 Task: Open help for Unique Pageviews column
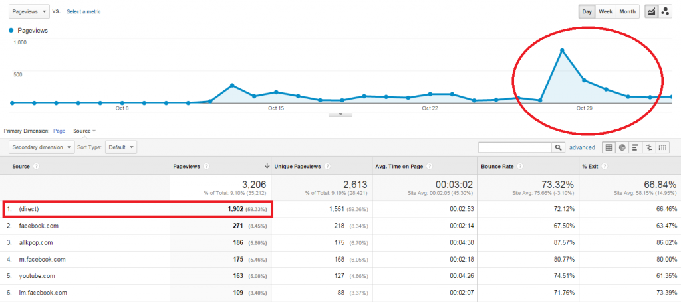pos(327,167)
